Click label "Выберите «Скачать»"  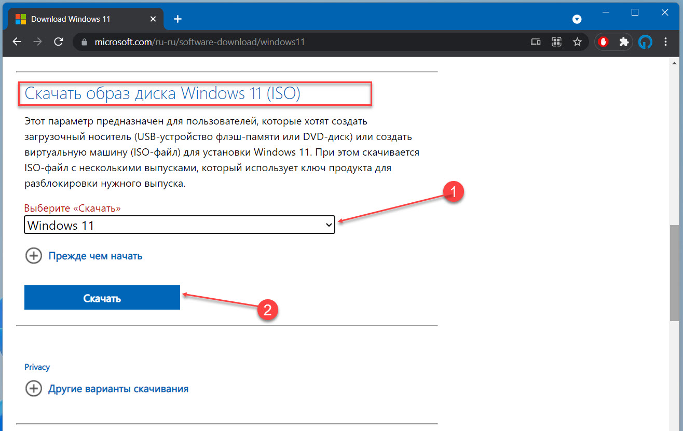[x=73, y=208]
